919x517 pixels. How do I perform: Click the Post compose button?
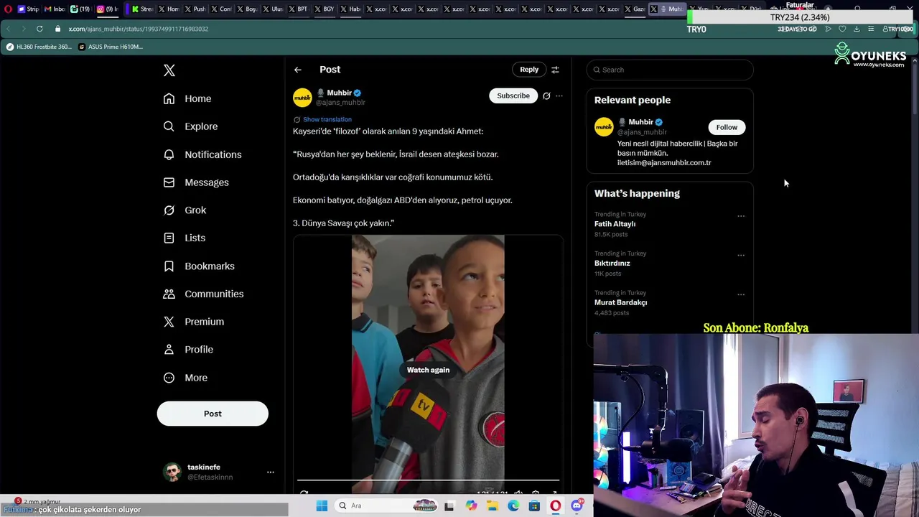pos(213,414)
